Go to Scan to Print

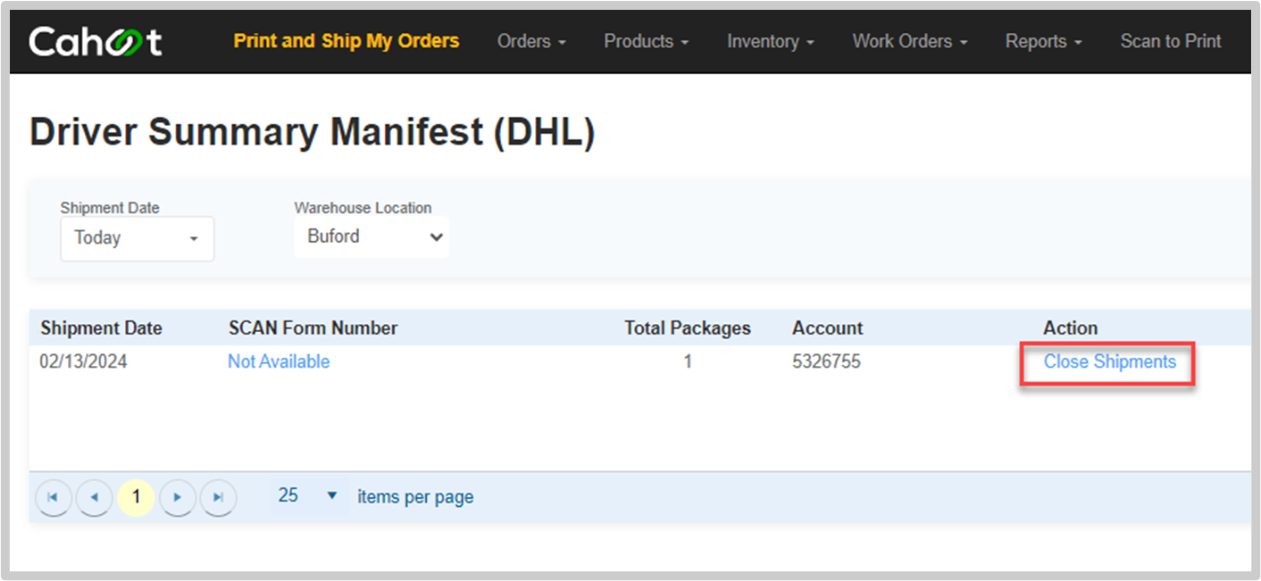(x=1171, y=41)
